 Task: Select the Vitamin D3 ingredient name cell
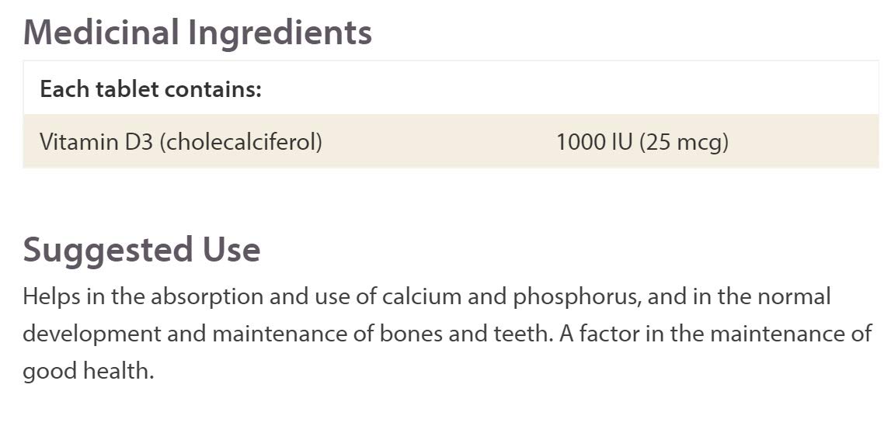point(180,142)
